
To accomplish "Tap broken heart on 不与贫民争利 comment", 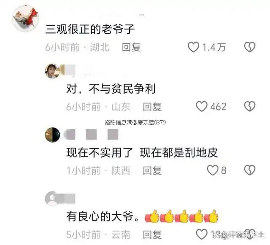I will (x=250, y=106).
